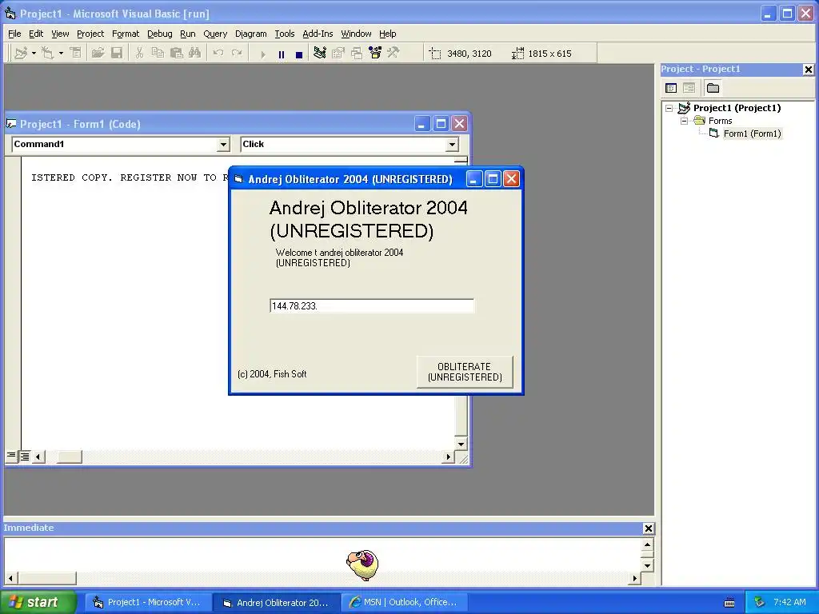Open the Add Project dropdown arrow
Screen dimensions: 819x614
click(x=34, y=54)
